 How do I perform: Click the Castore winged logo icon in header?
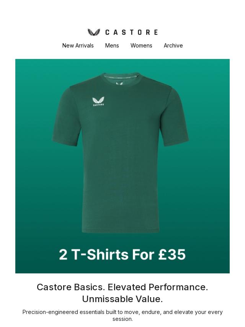point(94,32)
